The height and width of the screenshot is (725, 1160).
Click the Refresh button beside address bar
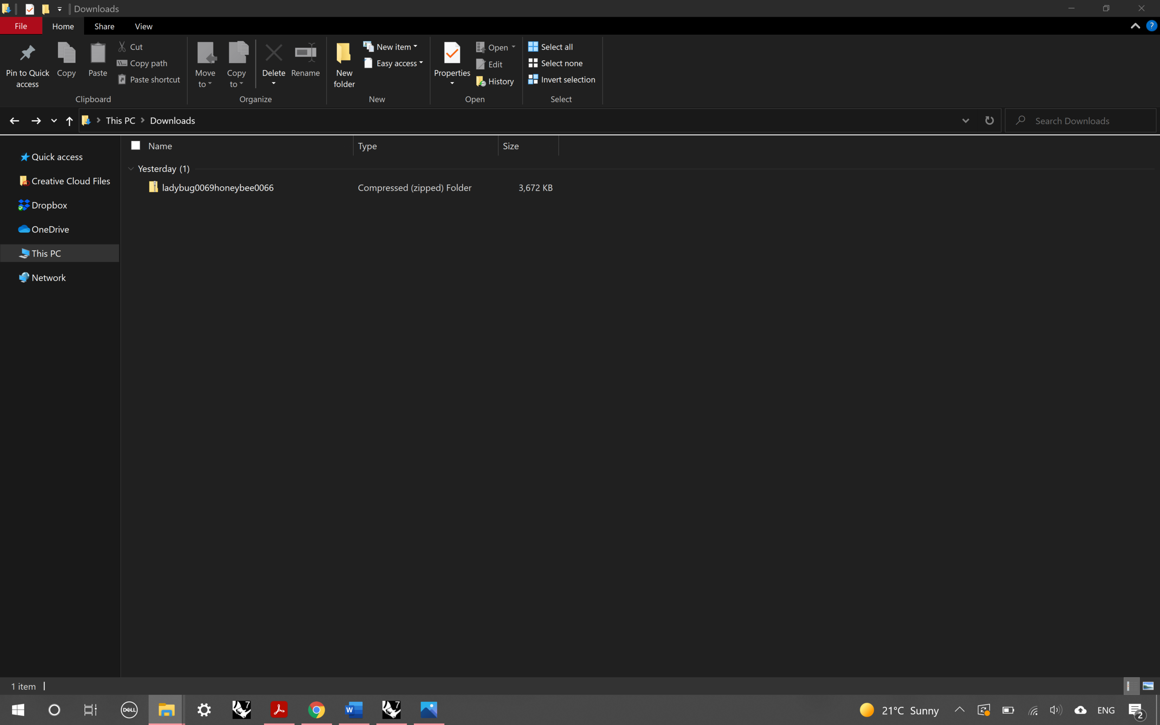(x=989, y=120)
